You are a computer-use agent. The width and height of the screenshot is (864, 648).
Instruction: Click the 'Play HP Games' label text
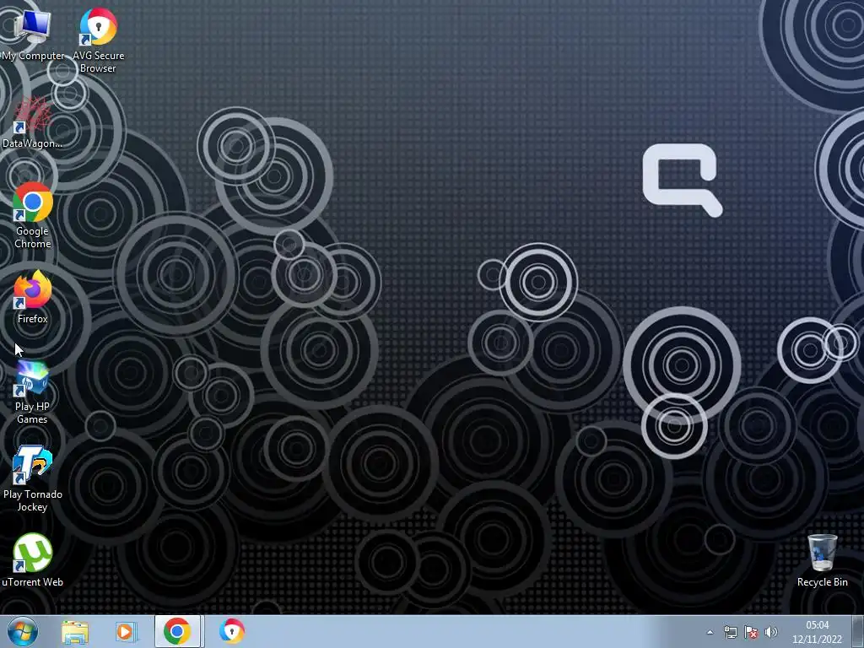click(x=32, y=413)
